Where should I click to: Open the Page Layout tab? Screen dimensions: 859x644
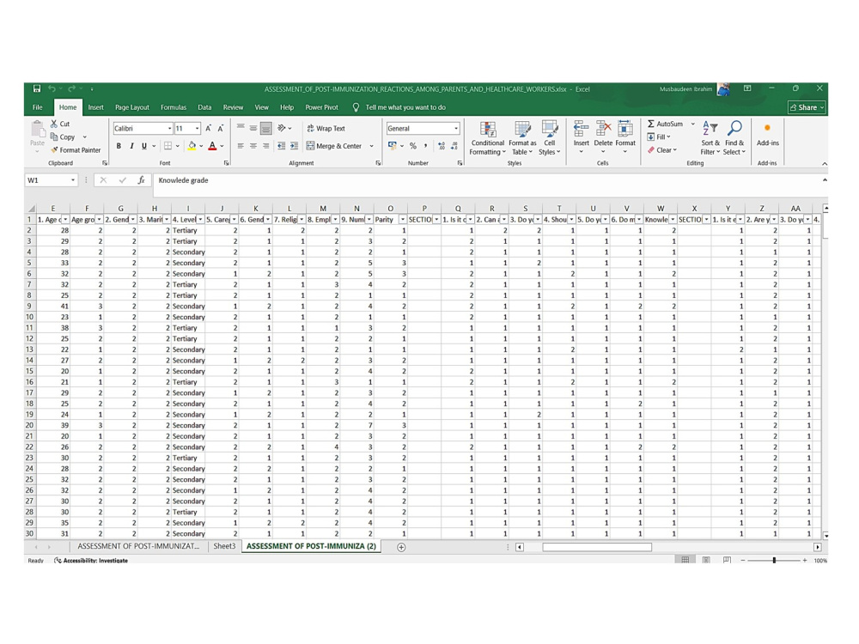tap(132, 107)
